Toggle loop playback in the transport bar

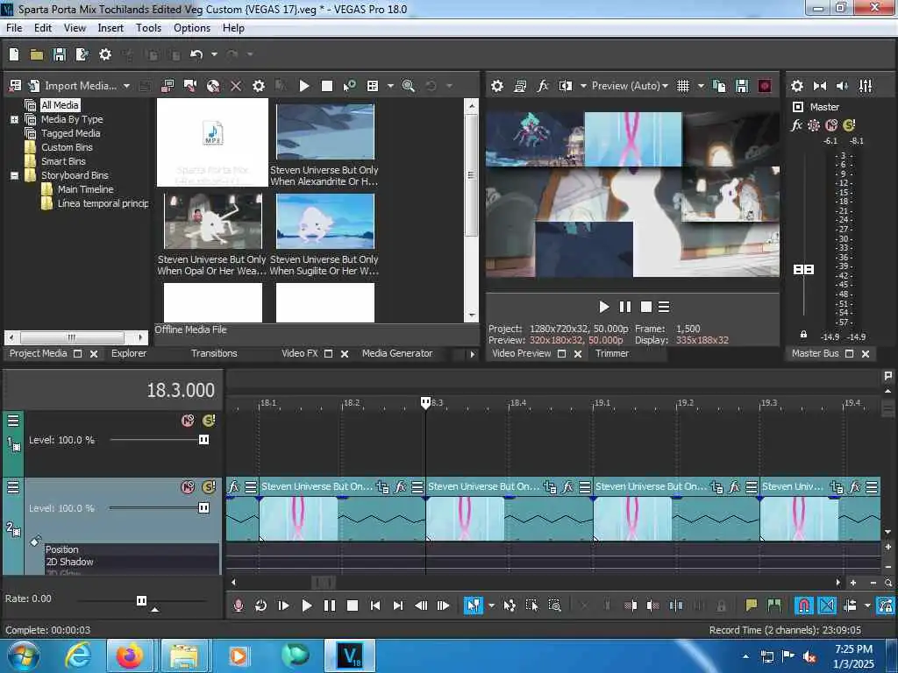[x=260, y=606]
